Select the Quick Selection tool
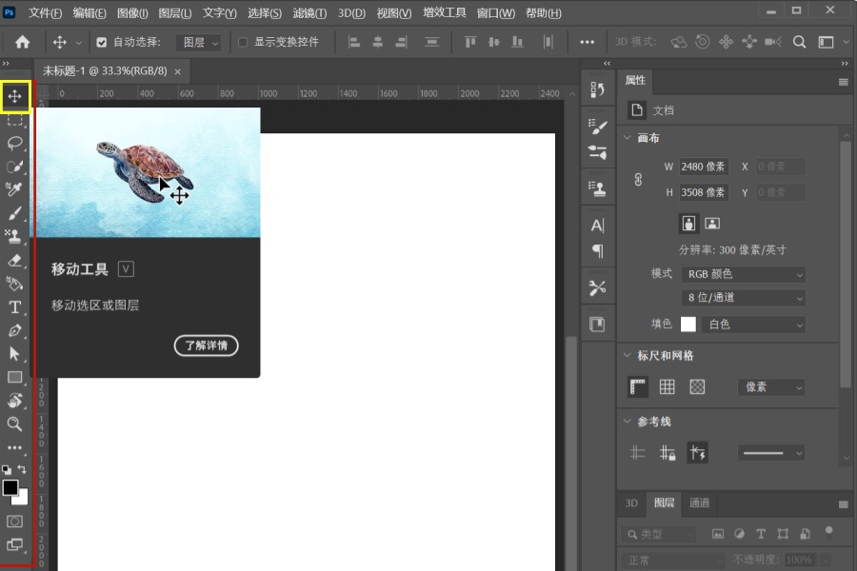The width and height of the screenshot is (857, 571). coord(14,167)
